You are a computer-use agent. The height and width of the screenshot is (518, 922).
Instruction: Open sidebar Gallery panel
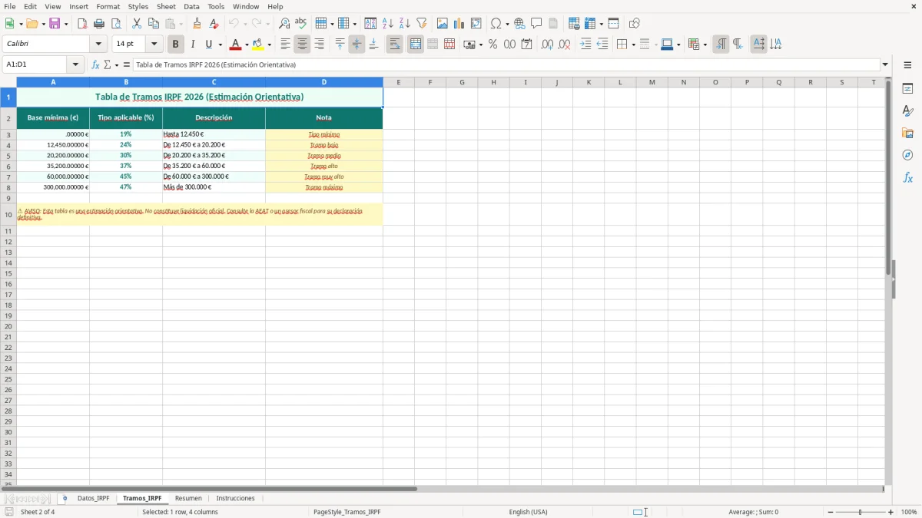(x=907, y=134)
